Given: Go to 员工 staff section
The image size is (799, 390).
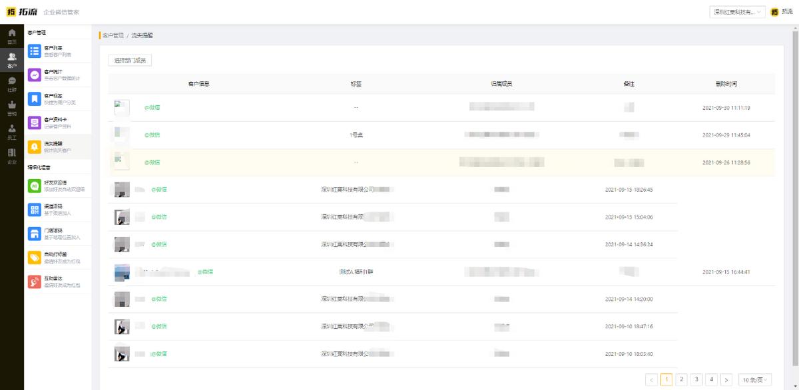Looking at the screenshot, I should [x=11, y=131].
